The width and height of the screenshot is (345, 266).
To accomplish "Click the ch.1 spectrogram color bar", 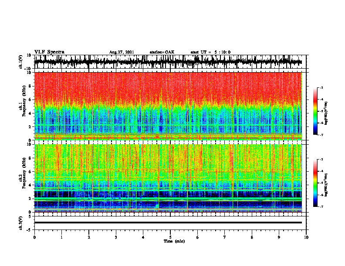I will pyautogui.click(x=315, y=111).
